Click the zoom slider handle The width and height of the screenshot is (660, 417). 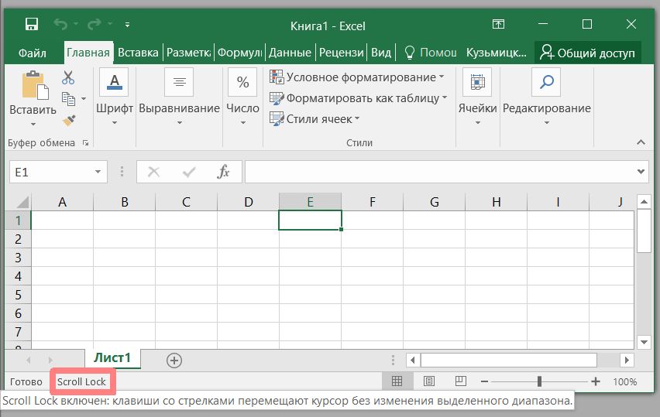[x=540, y=381]
